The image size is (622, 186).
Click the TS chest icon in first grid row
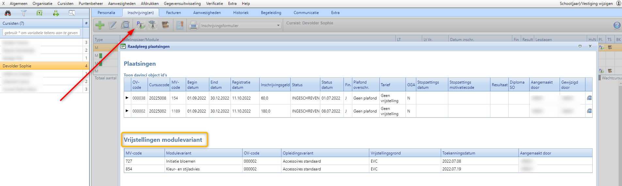tap(610, 47)
